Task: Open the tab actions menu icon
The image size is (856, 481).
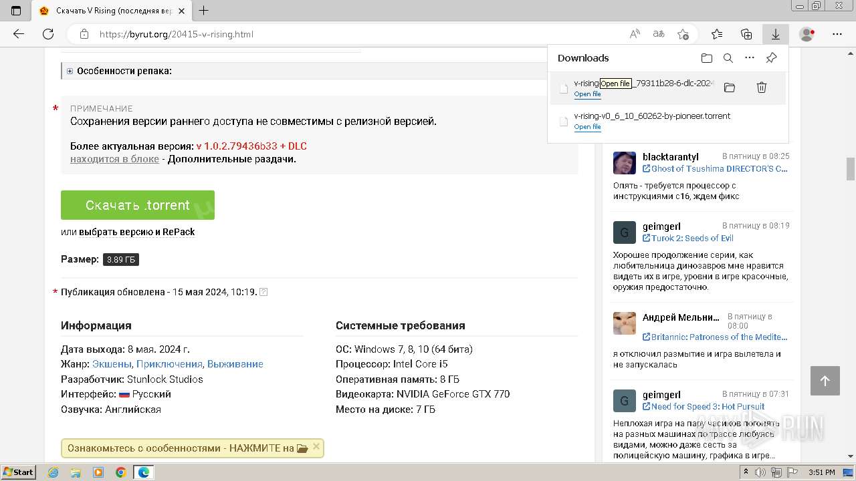Action: [16, 11]
